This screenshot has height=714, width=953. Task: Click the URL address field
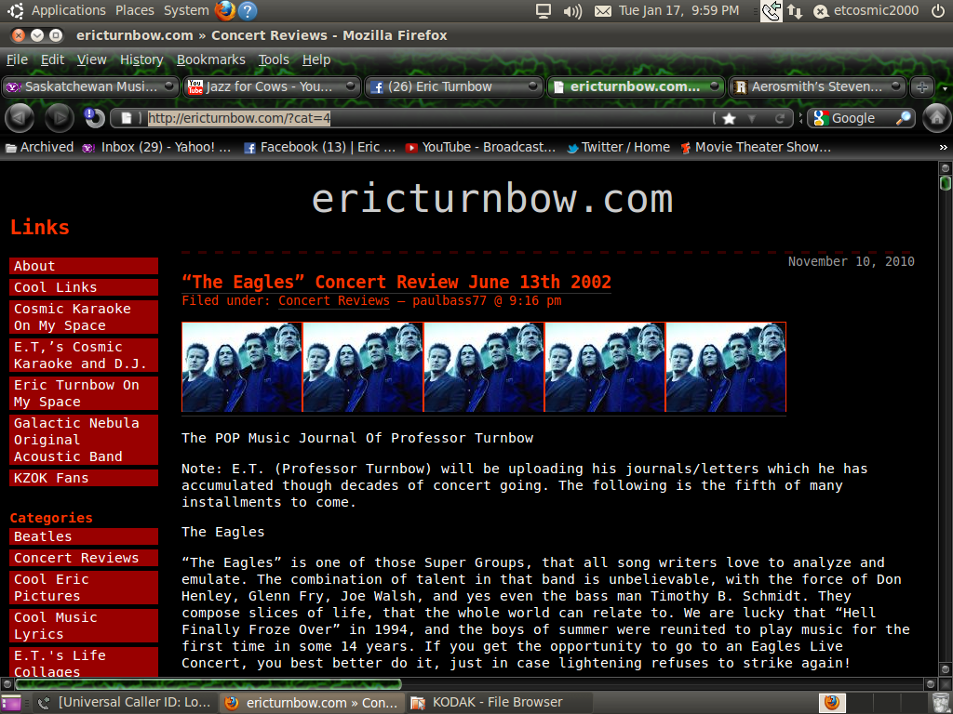[419, 119]
